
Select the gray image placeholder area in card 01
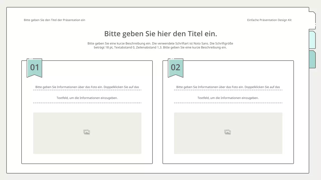tap(87, 133)
